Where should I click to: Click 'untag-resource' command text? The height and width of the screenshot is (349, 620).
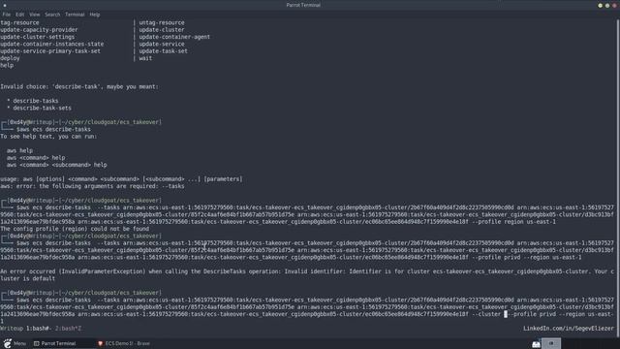[162, 22]
